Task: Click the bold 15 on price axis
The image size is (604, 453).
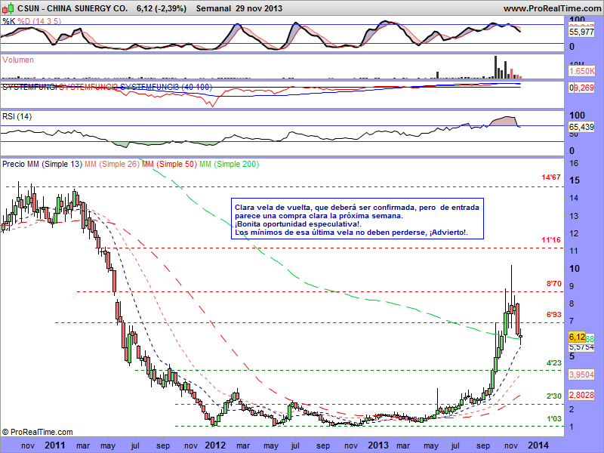Action: (x=575, y=180)
